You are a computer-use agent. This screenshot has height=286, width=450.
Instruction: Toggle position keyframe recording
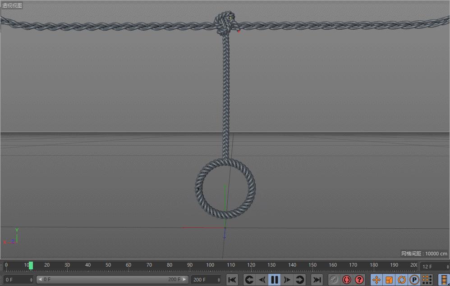tap(377, 279)
